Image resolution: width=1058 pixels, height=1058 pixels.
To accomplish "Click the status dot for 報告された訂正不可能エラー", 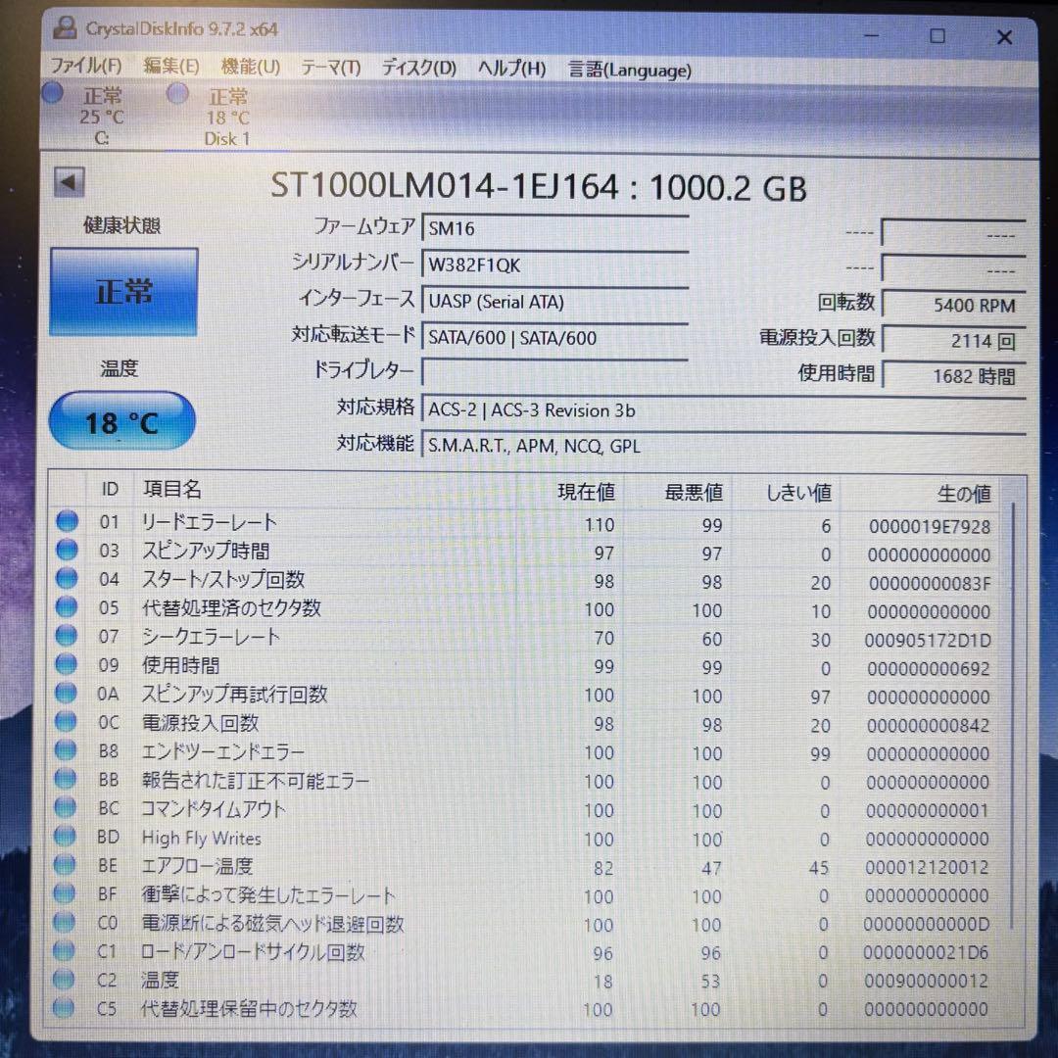I will click(66, 779).
